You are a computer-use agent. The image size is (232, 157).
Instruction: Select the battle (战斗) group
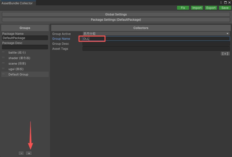pos(25,53)
